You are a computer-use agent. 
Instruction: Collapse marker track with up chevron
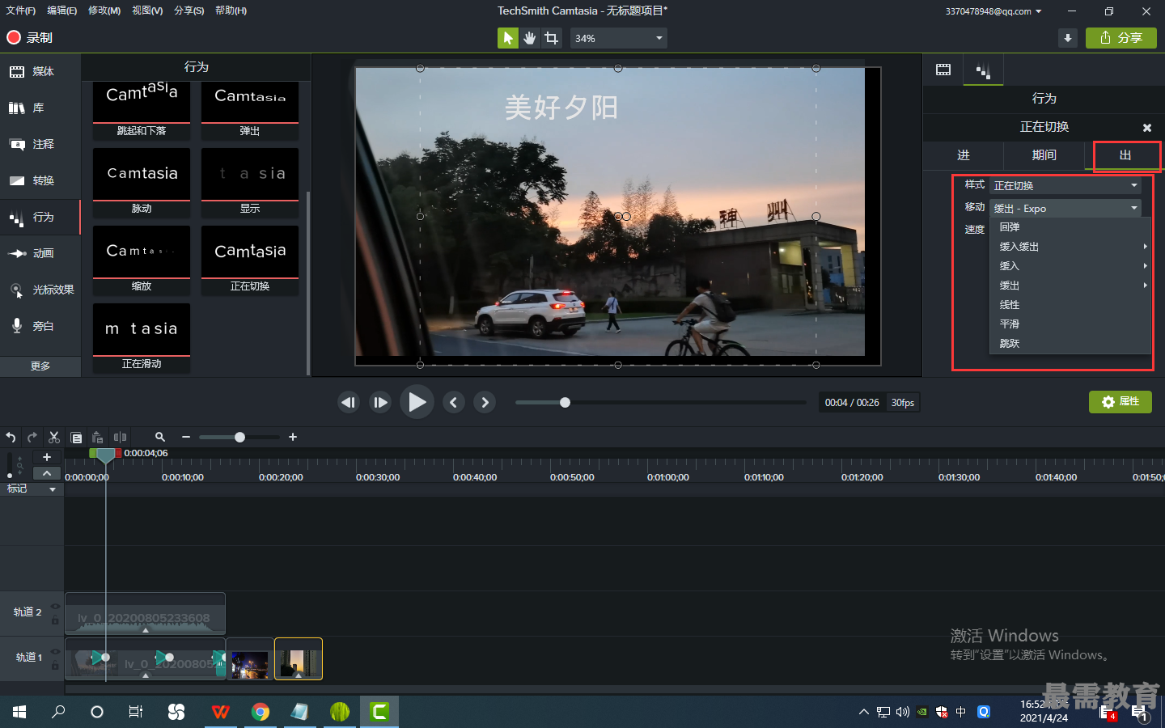(x=47, y=473)
